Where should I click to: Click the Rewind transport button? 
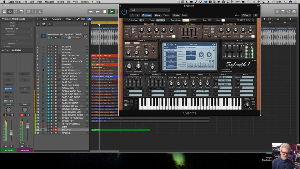[x=91, y=12]
